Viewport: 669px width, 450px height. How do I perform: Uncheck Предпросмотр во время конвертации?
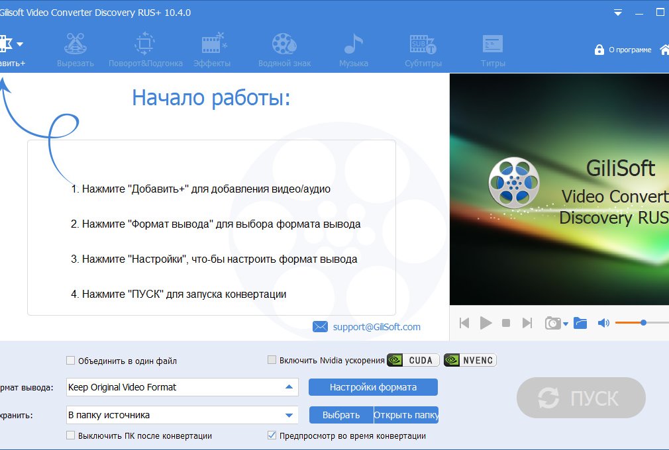pos(272,435)
